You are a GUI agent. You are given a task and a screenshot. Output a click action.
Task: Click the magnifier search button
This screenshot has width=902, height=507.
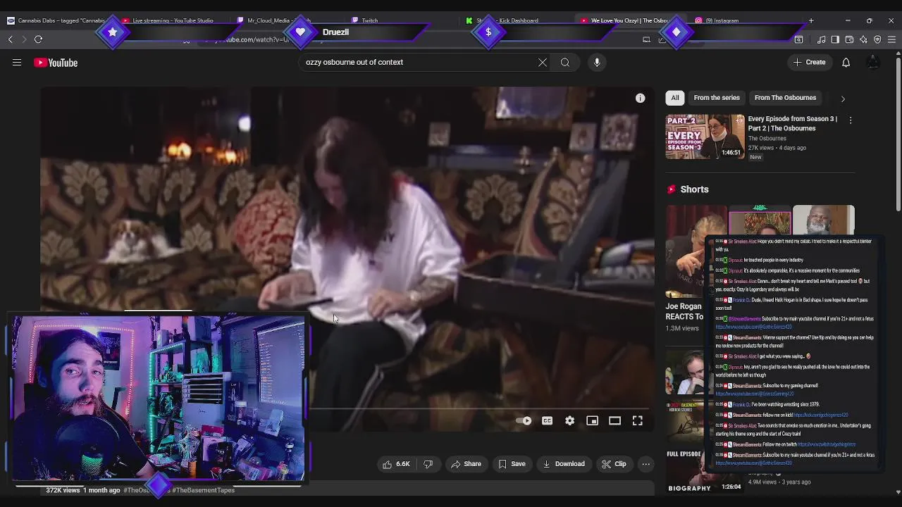pos(565,63)
